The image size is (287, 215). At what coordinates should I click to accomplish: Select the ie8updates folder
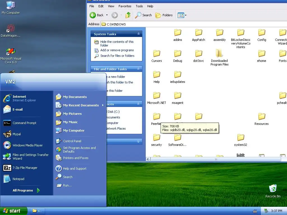pyautogui.click(x=177, y=77)
